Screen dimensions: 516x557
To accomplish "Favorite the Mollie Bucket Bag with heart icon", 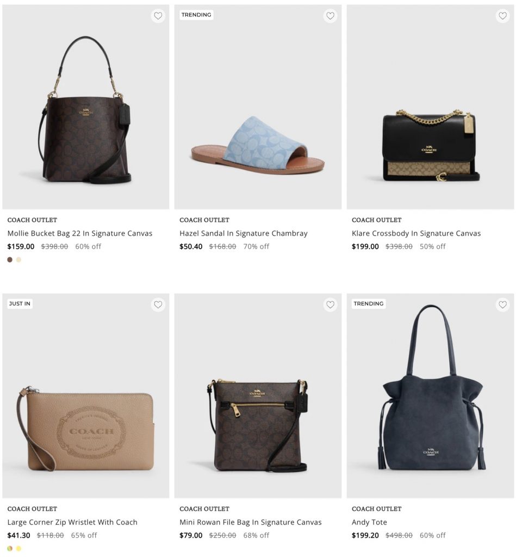I will [158, 16].
